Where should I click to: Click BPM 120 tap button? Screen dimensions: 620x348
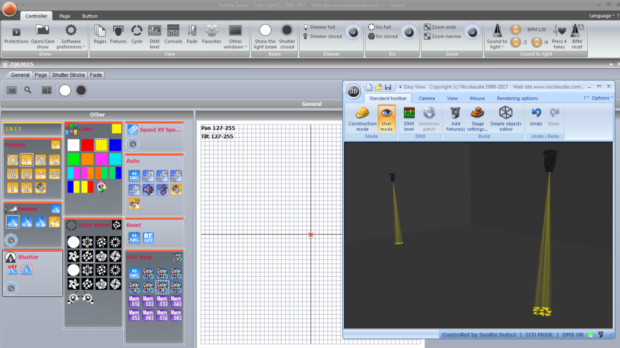coord(516,30)
